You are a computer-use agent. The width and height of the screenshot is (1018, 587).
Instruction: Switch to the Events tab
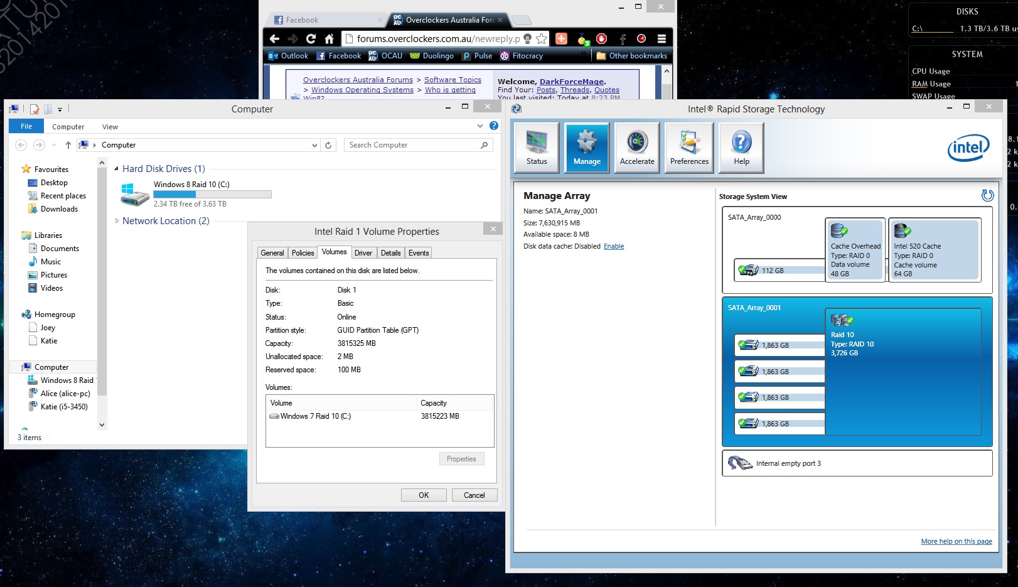tap(419, 253)
